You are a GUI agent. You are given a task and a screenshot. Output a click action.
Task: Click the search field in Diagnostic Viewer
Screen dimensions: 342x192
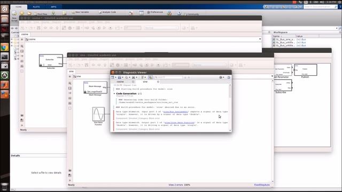coord(168,77)
